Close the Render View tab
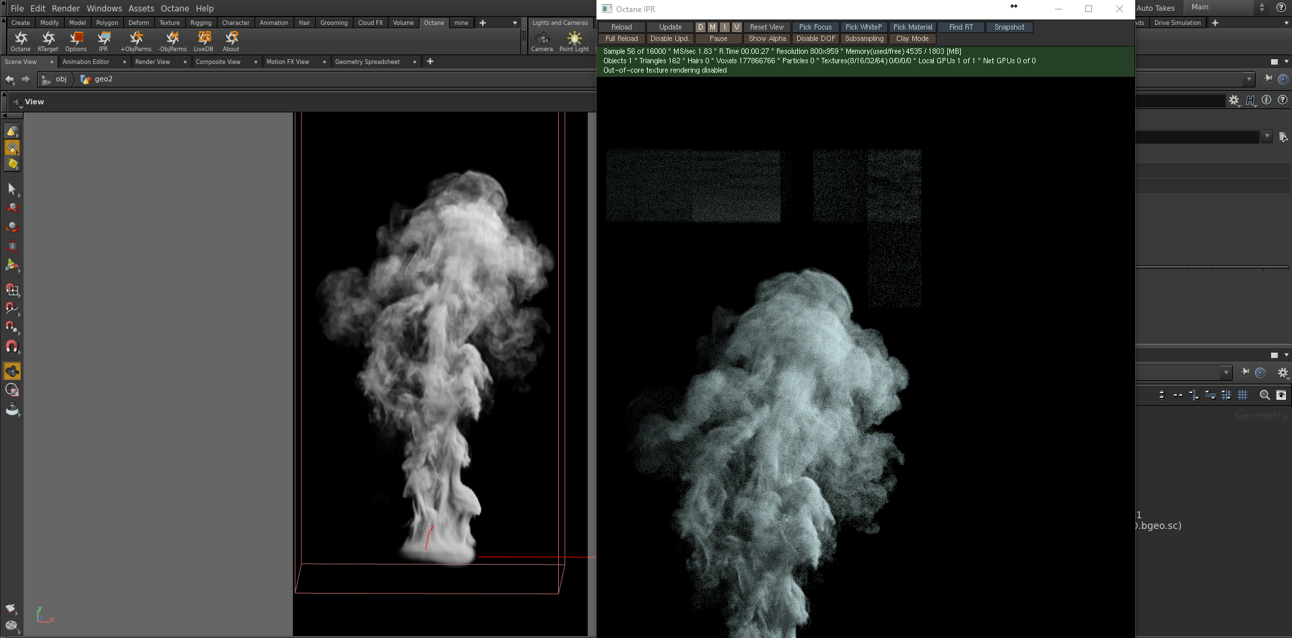 click(x=185, y=62)
